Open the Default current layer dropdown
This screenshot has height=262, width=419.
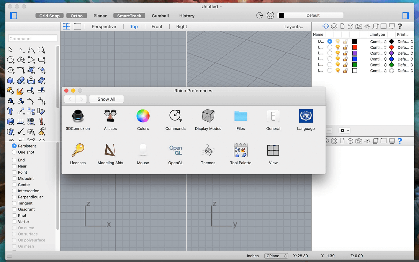(310, 15)
